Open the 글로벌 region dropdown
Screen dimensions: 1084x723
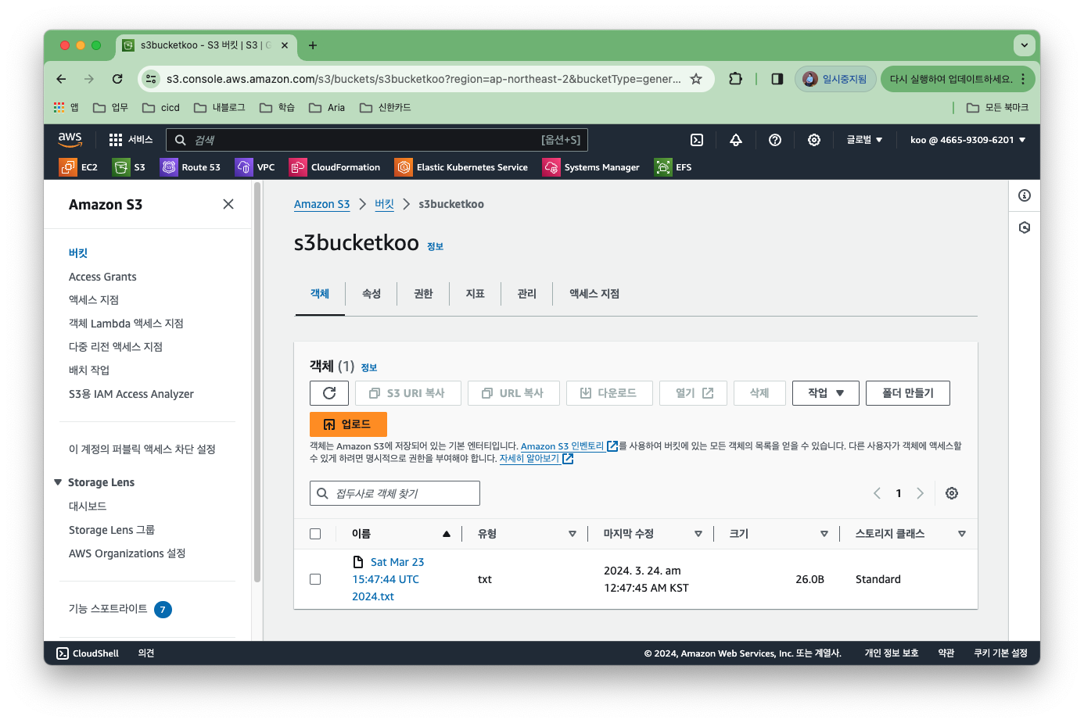click(x=864, y=140)
